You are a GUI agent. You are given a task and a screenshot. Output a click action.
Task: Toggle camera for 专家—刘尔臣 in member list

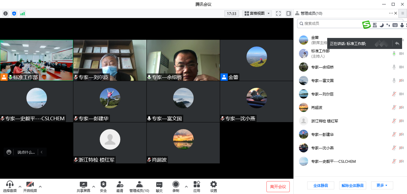coord(401,94)
